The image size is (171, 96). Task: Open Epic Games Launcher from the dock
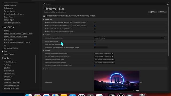point(112,95)
